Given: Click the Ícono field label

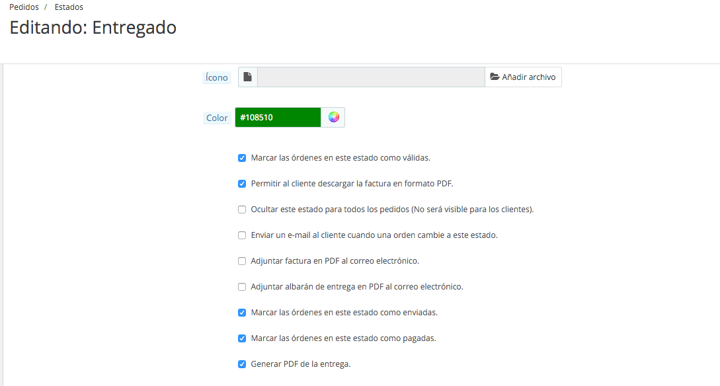Looking at the screenshot, I should (x=217, y=77).
